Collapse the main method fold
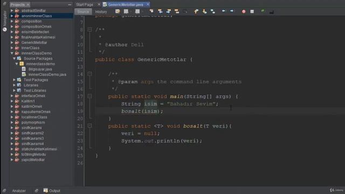345x194 pixels. click(89, 96)
